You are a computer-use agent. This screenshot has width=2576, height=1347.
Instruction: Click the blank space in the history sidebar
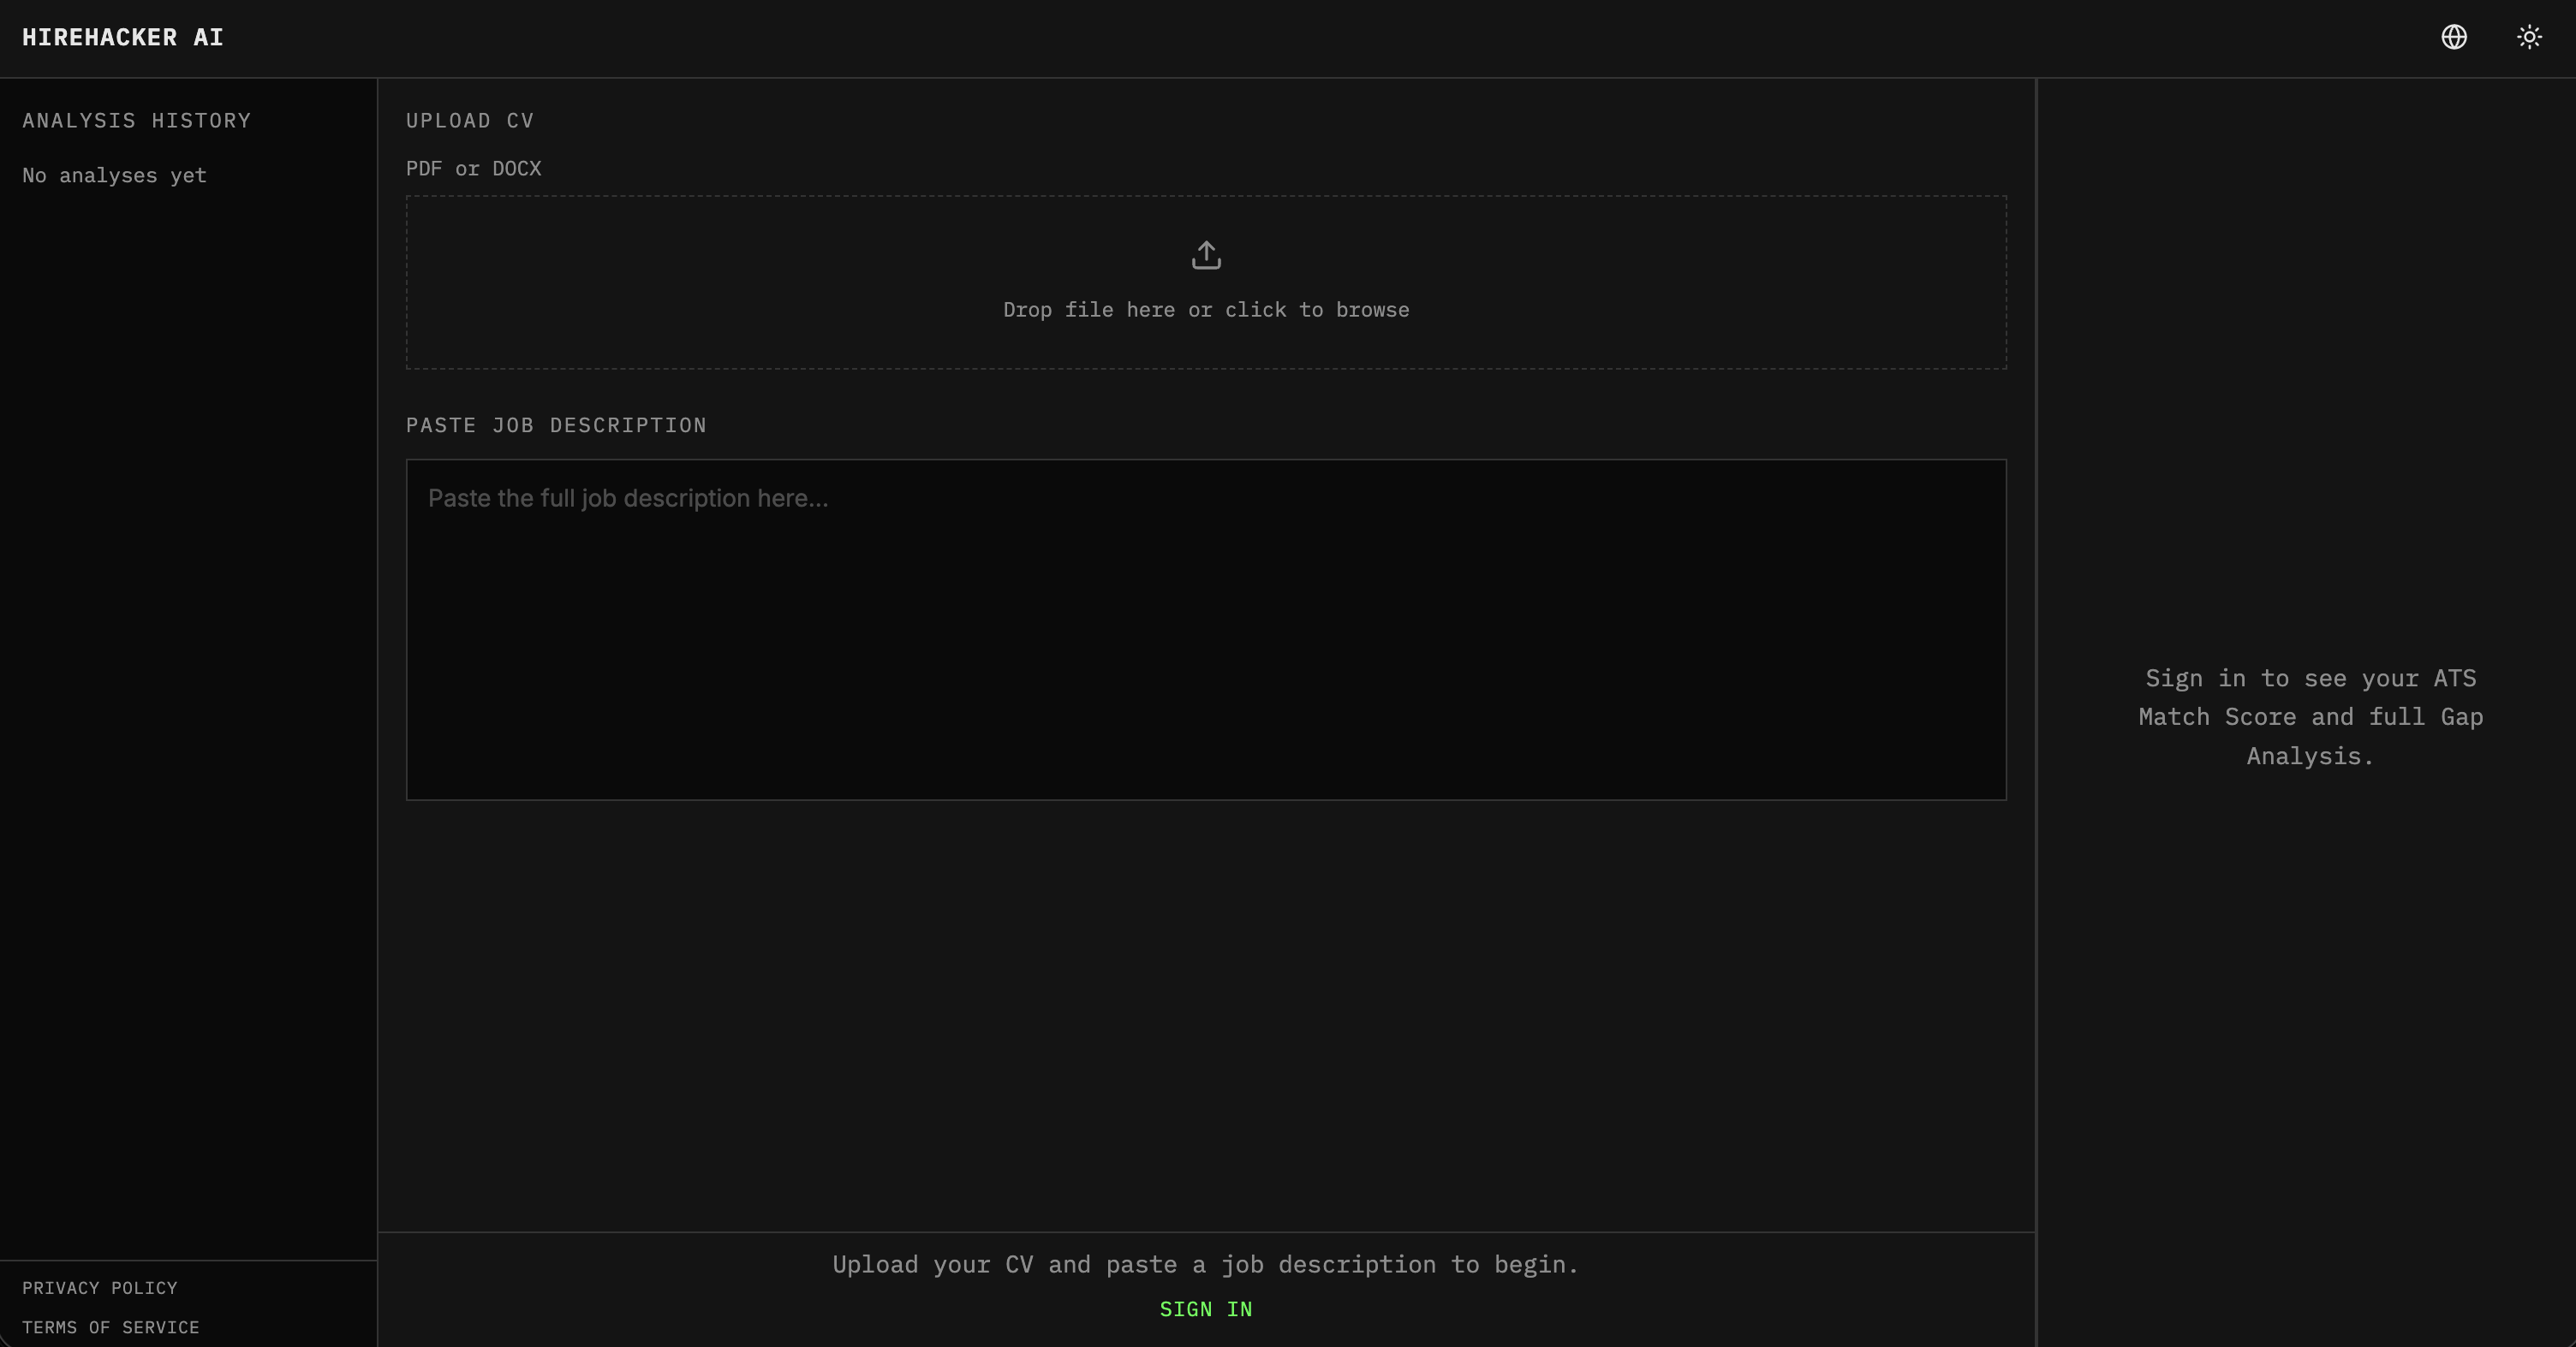tap(188, 699)
